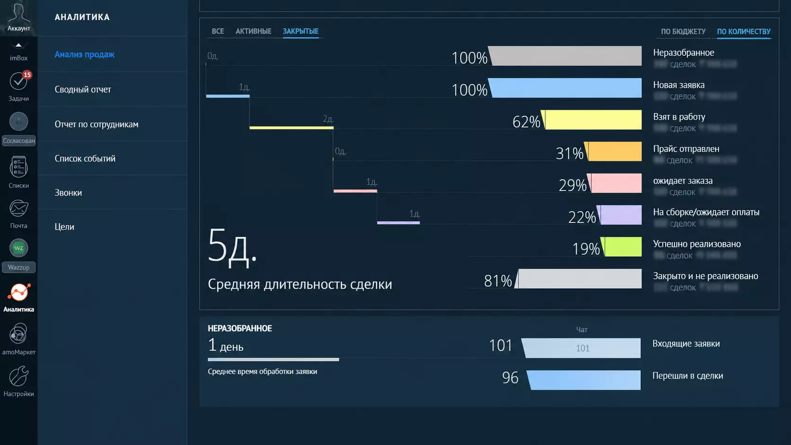
Task: Click the Перешли в сделки label
Action: 687,376
